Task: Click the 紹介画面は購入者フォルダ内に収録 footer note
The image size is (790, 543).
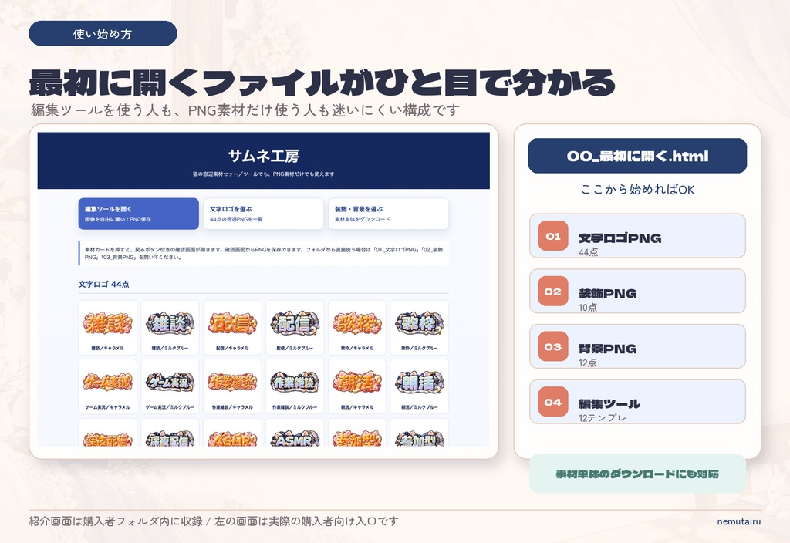Action: (214, 521)
